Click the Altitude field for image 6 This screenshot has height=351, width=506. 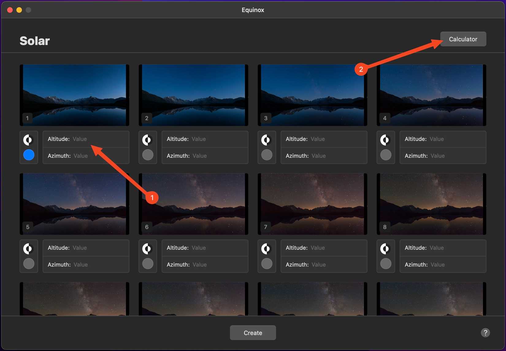click(205, 248)
